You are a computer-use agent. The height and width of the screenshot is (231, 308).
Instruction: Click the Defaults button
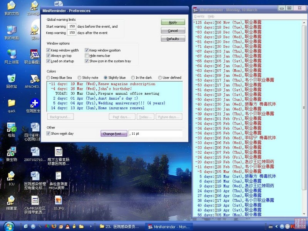(173, 39)
